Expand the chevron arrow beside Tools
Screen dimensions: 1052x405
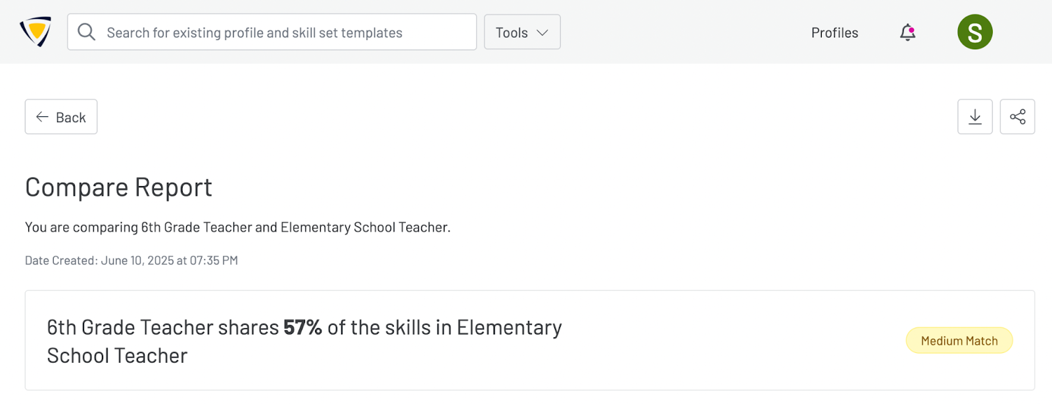542,32
